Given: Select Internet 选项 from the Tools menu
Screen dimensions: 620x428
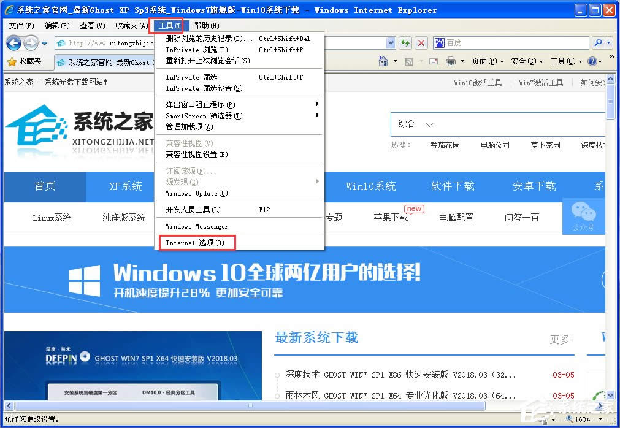Looking at the screenshot, I should pos(195,243).
